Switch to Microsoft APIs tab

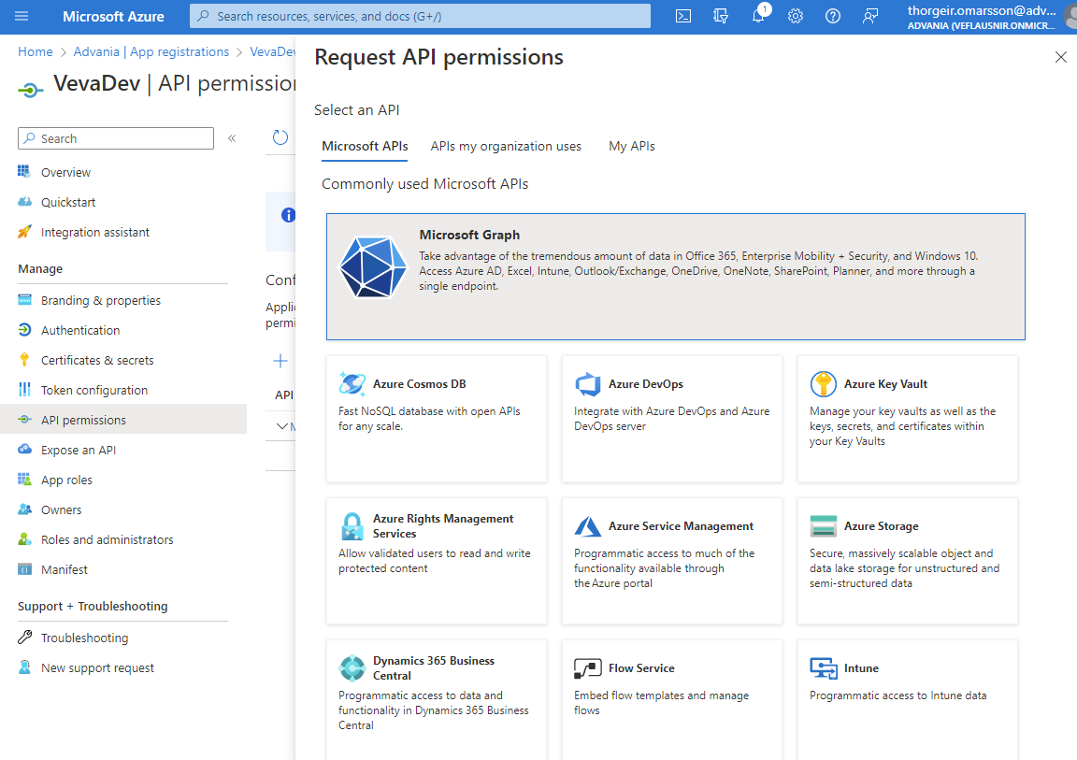(x=365, y=146)
